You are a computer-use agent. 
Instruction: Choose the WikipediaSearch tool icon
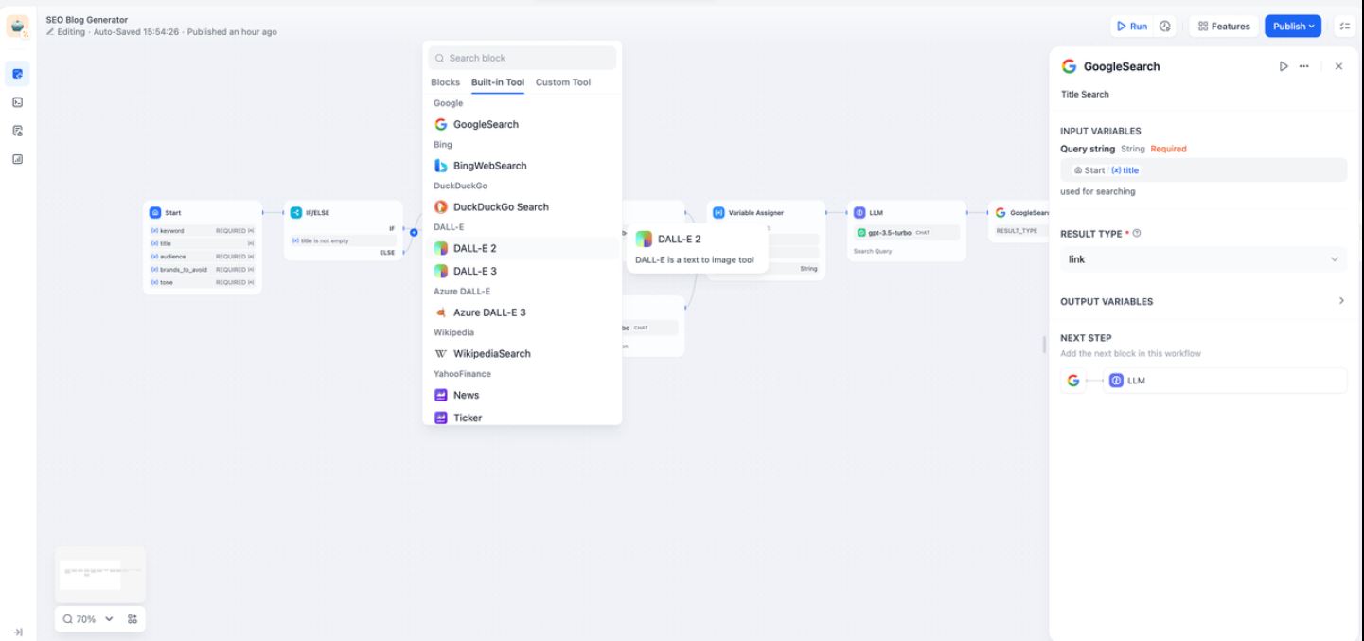tap(440, 354)
